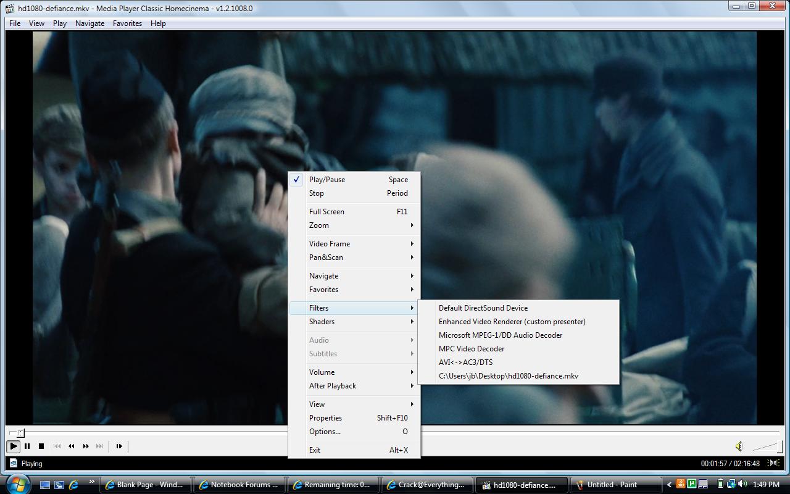Select the AVI<->AC3/DTS filter
The width and height of the screenshot is (790, 494).
tap(518, 362)
